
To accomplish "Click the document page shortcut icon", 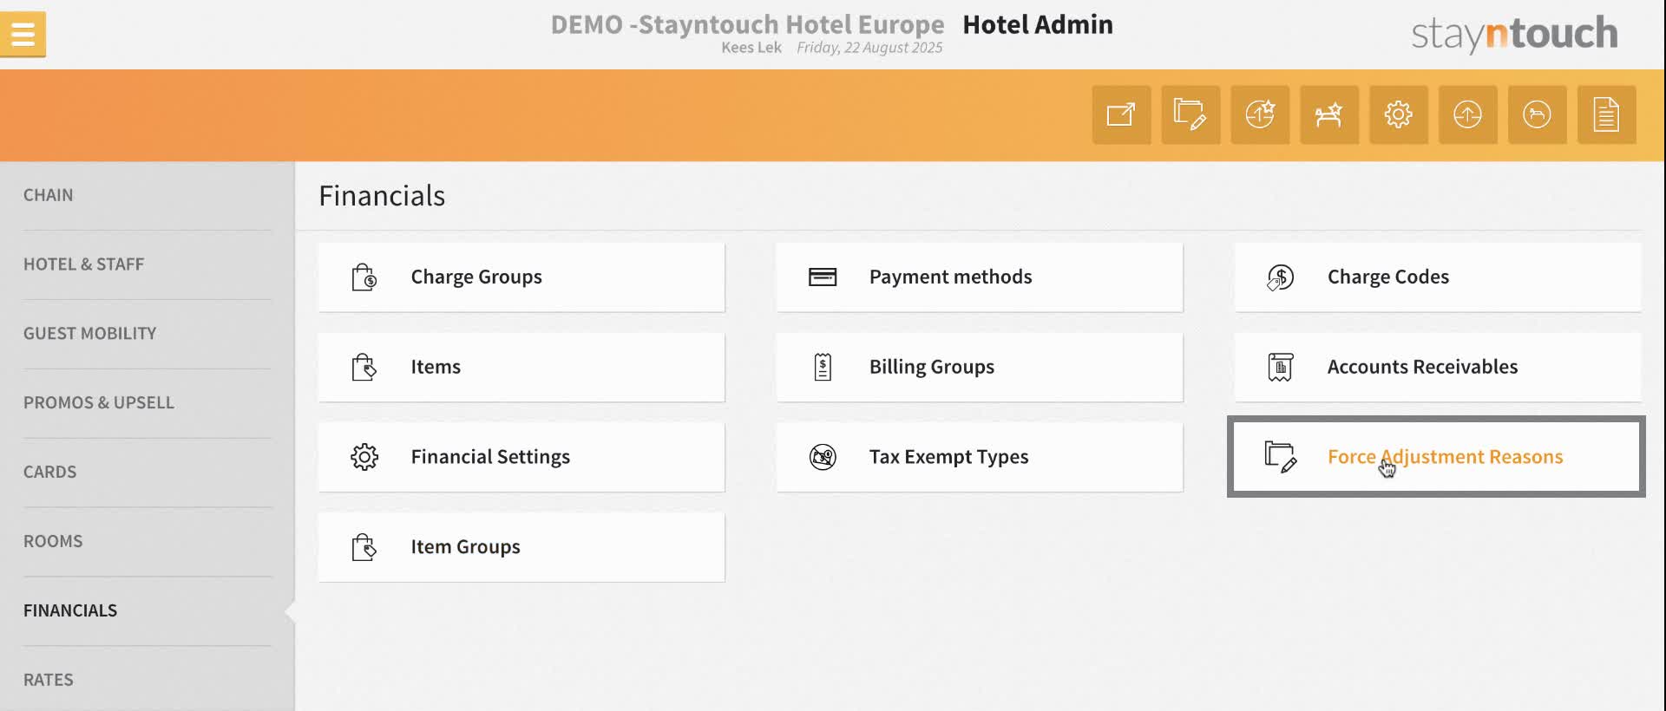I will point(1607,114).
